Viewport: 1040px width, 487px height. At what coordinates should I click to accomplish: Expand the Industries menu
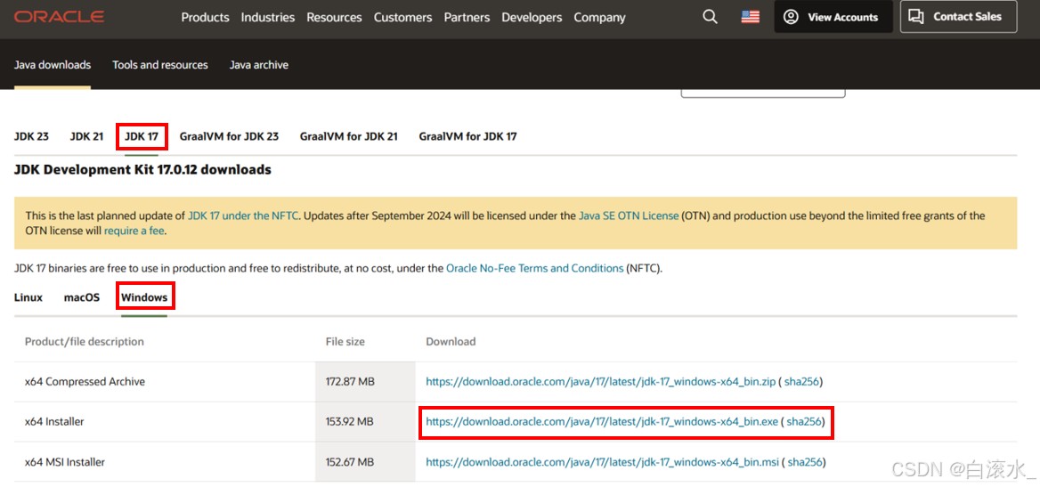[268, 18]
